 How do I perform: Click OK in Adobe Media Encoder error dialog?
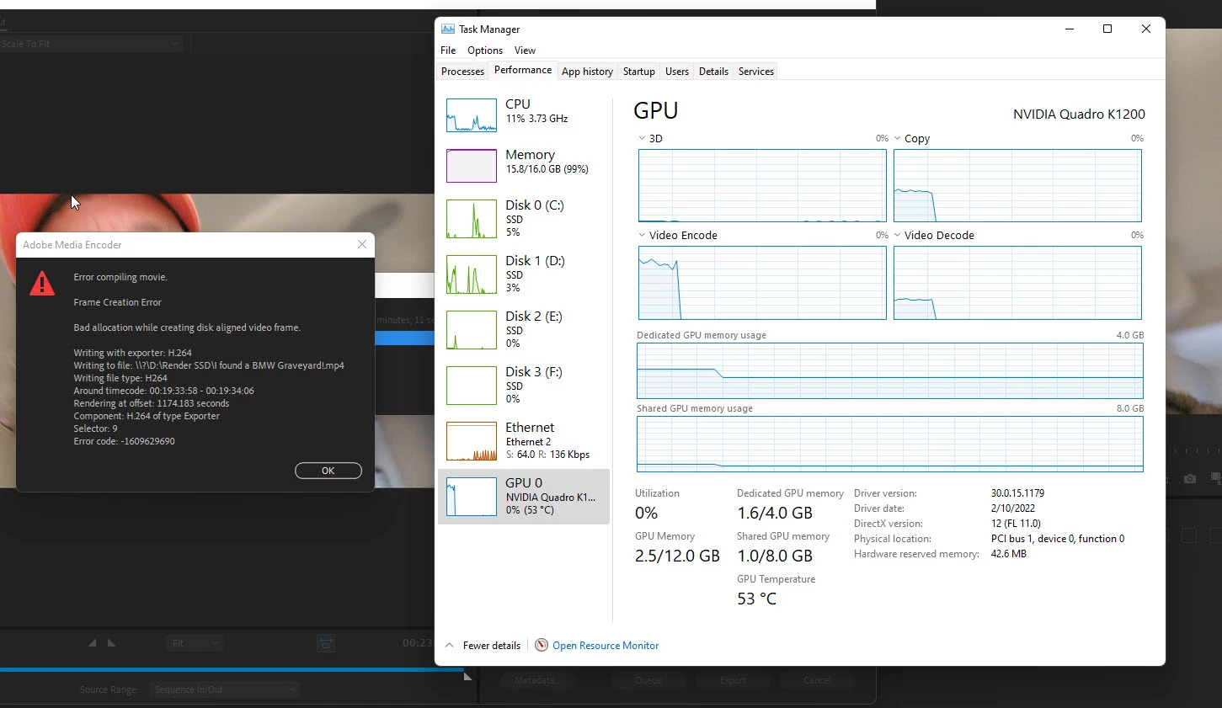tap(328, 471)
